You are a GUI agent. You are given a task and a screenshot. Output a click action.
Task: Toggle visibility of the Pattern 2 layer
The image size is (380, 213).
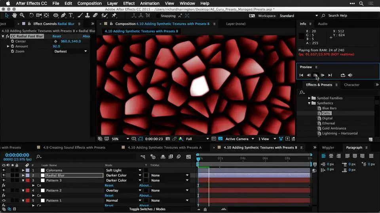click(x=4, y=191)
